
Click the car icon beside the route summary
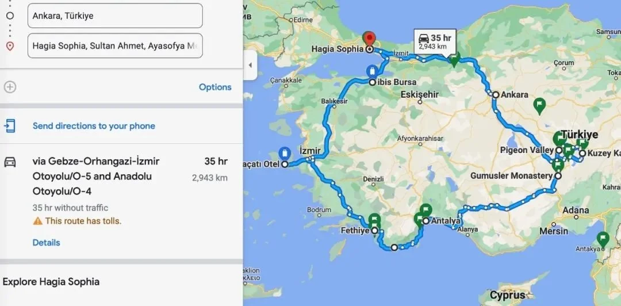pos(10,162)
